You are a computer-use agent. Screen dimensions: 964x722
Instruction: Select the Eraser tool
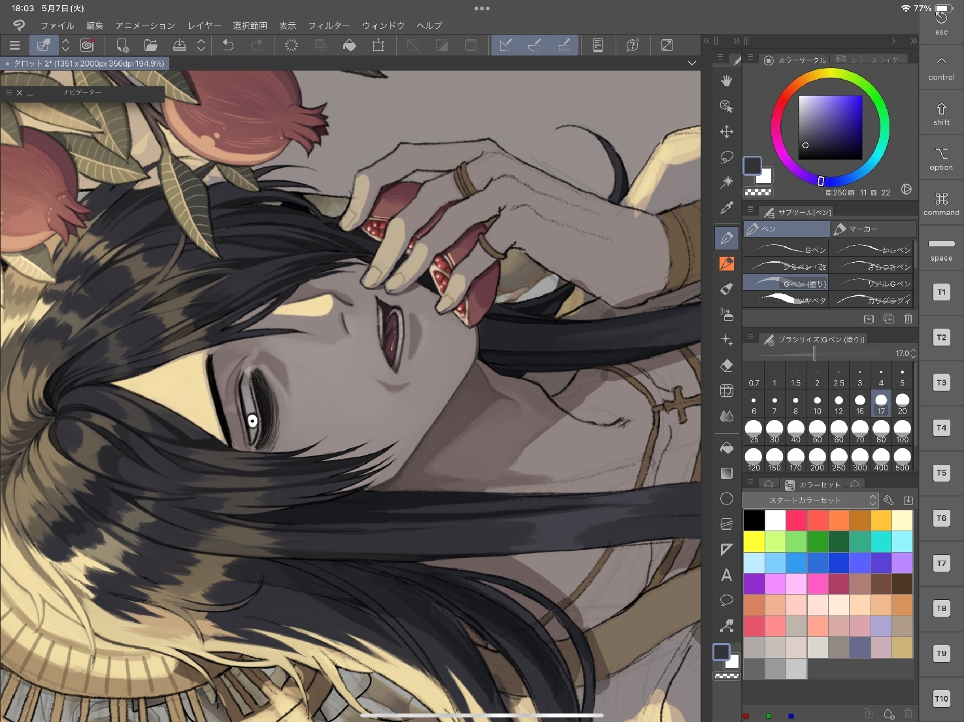726,365
